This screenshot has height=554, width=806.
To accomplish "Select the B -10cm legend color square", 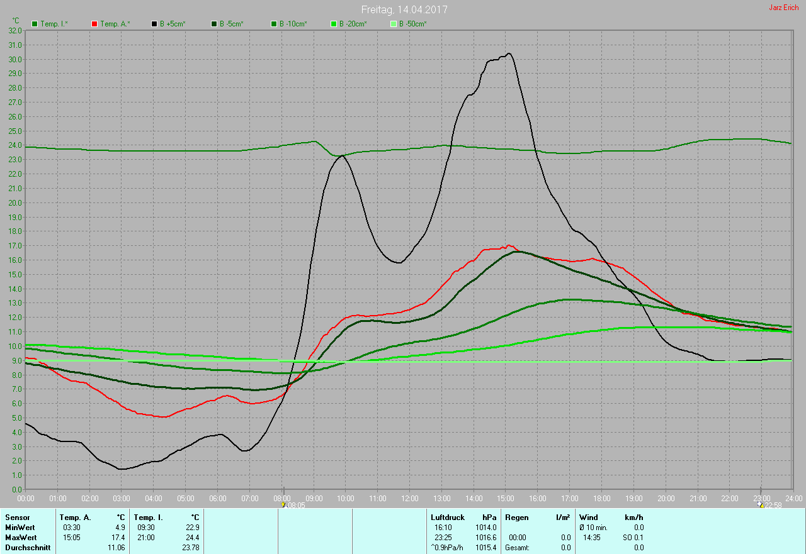I will click(273, 24).
